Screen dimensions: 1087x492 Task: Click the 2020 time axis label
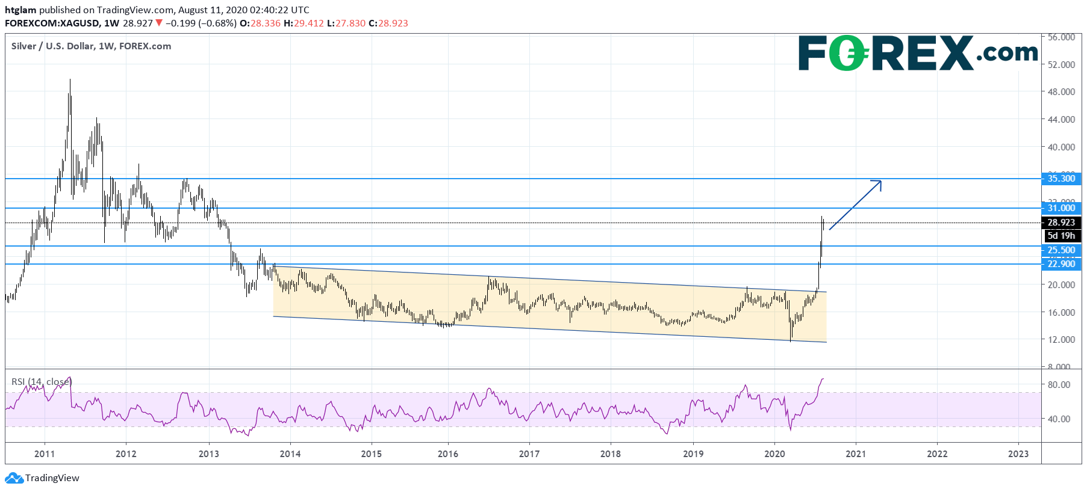pyautogui.click(x=774, y=454)
